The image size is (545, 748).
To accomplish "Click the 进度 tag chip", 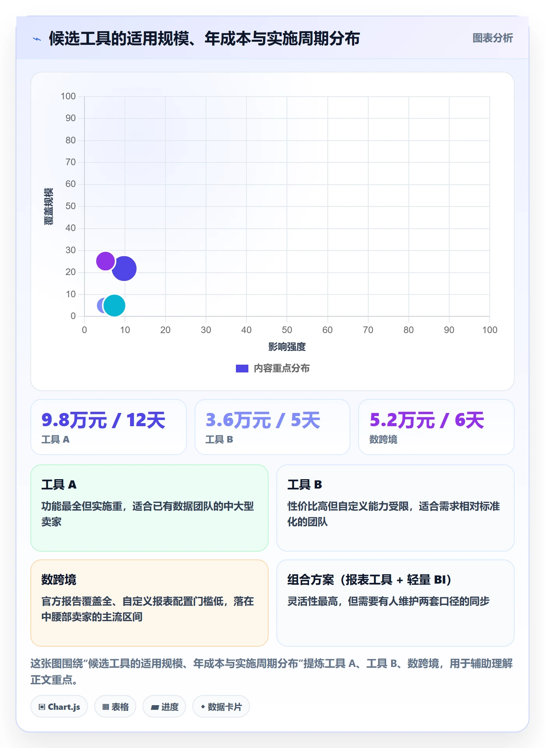I will pos(164,707).
